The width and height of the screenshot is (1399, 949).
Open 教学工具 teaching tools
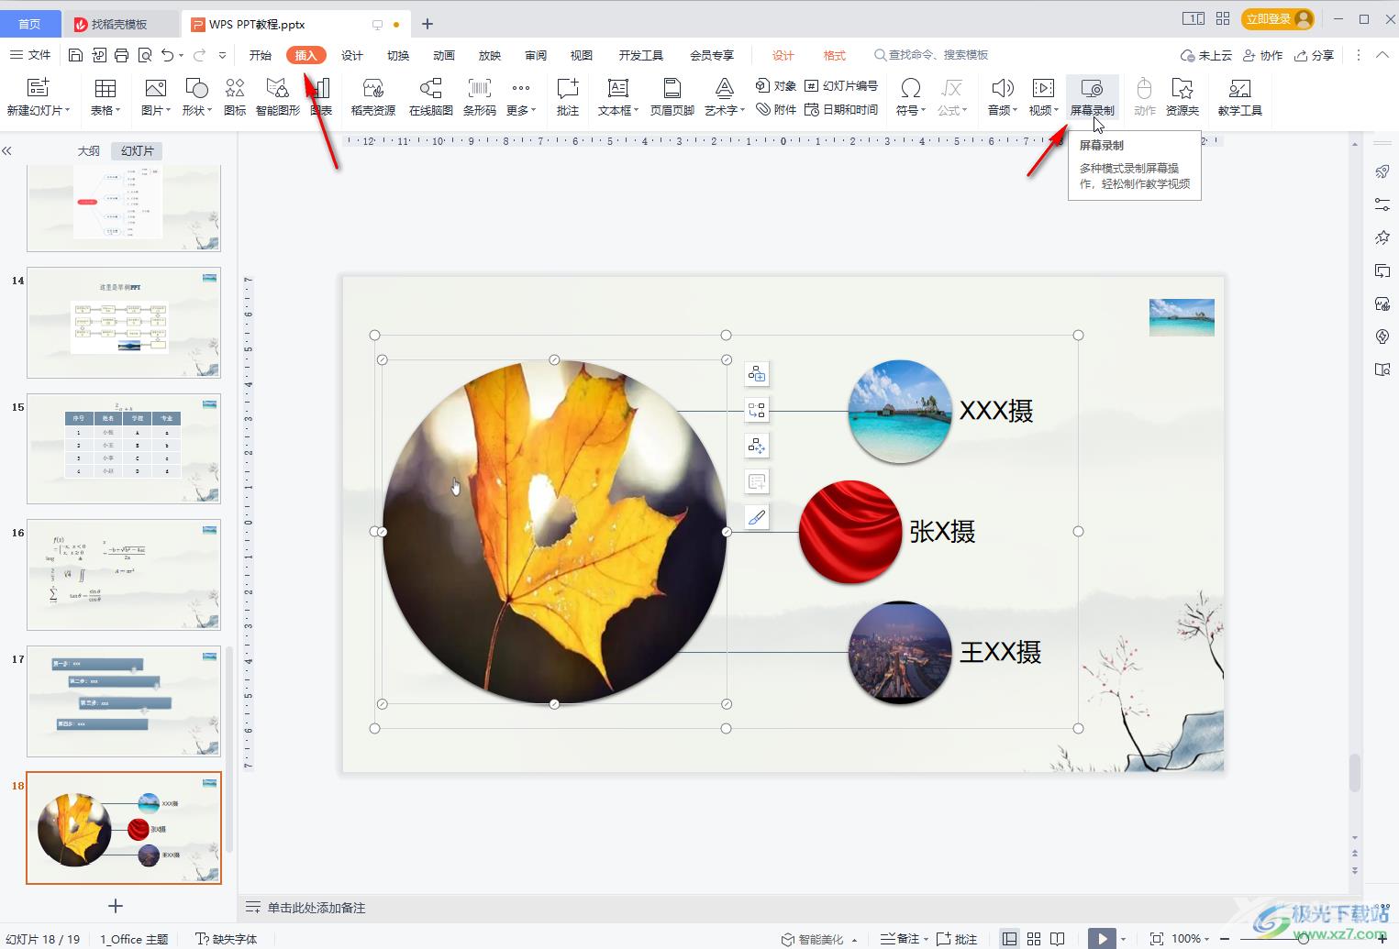click(x=1239, y=97)
